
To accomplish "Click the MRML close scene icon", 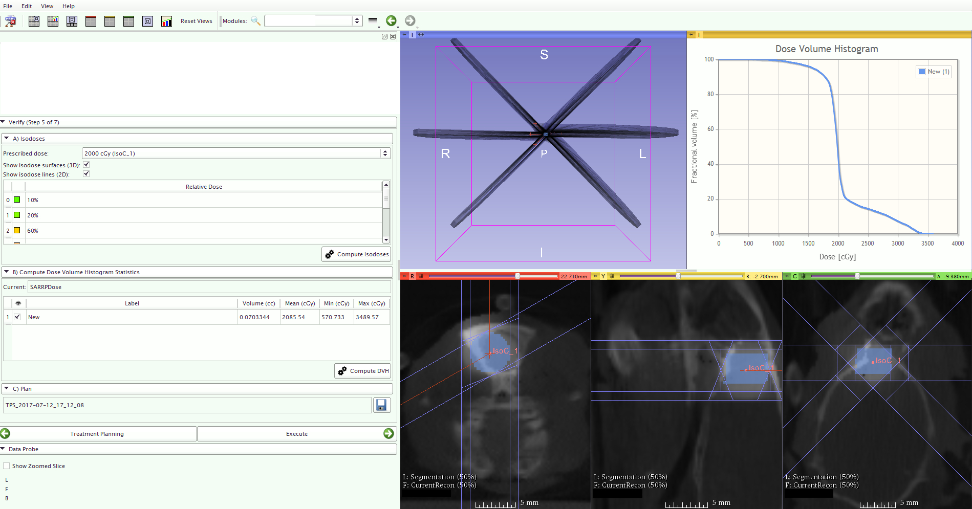I will pyautogui.click(x=10, y=21).
